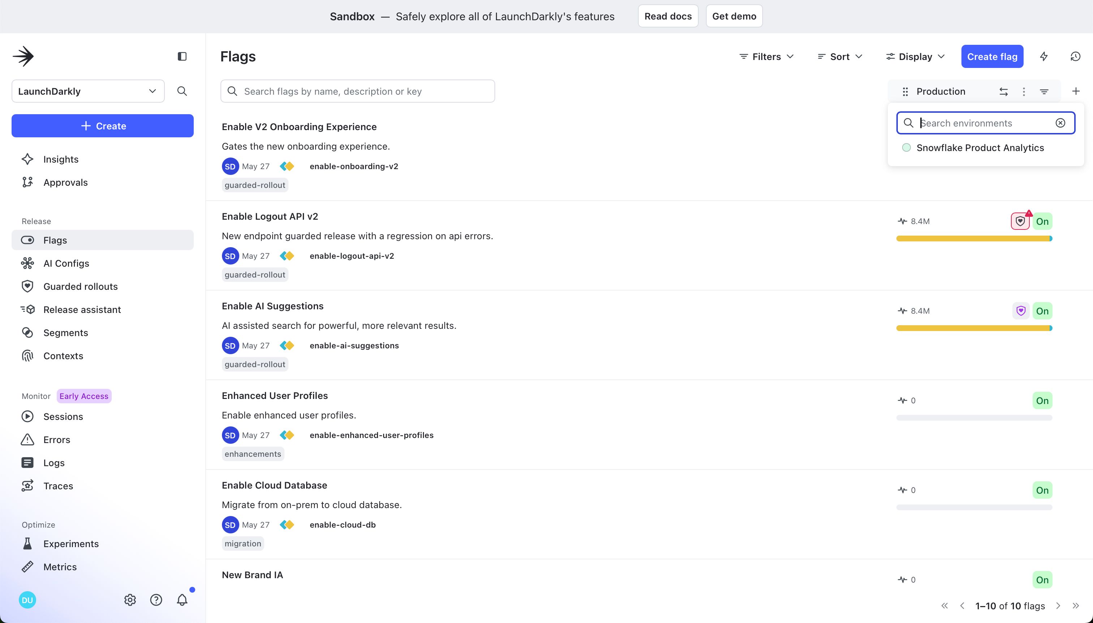Toggle the On switch for Enable Logout API v2
The width and height of the screenshot is (1093, 623).
pos(1042,221)
